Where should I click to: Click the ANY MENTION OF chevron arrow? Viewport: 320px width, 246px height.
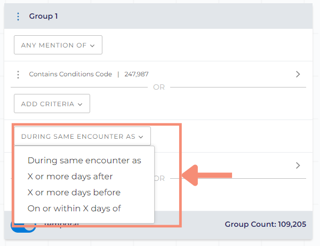(92, 46)
